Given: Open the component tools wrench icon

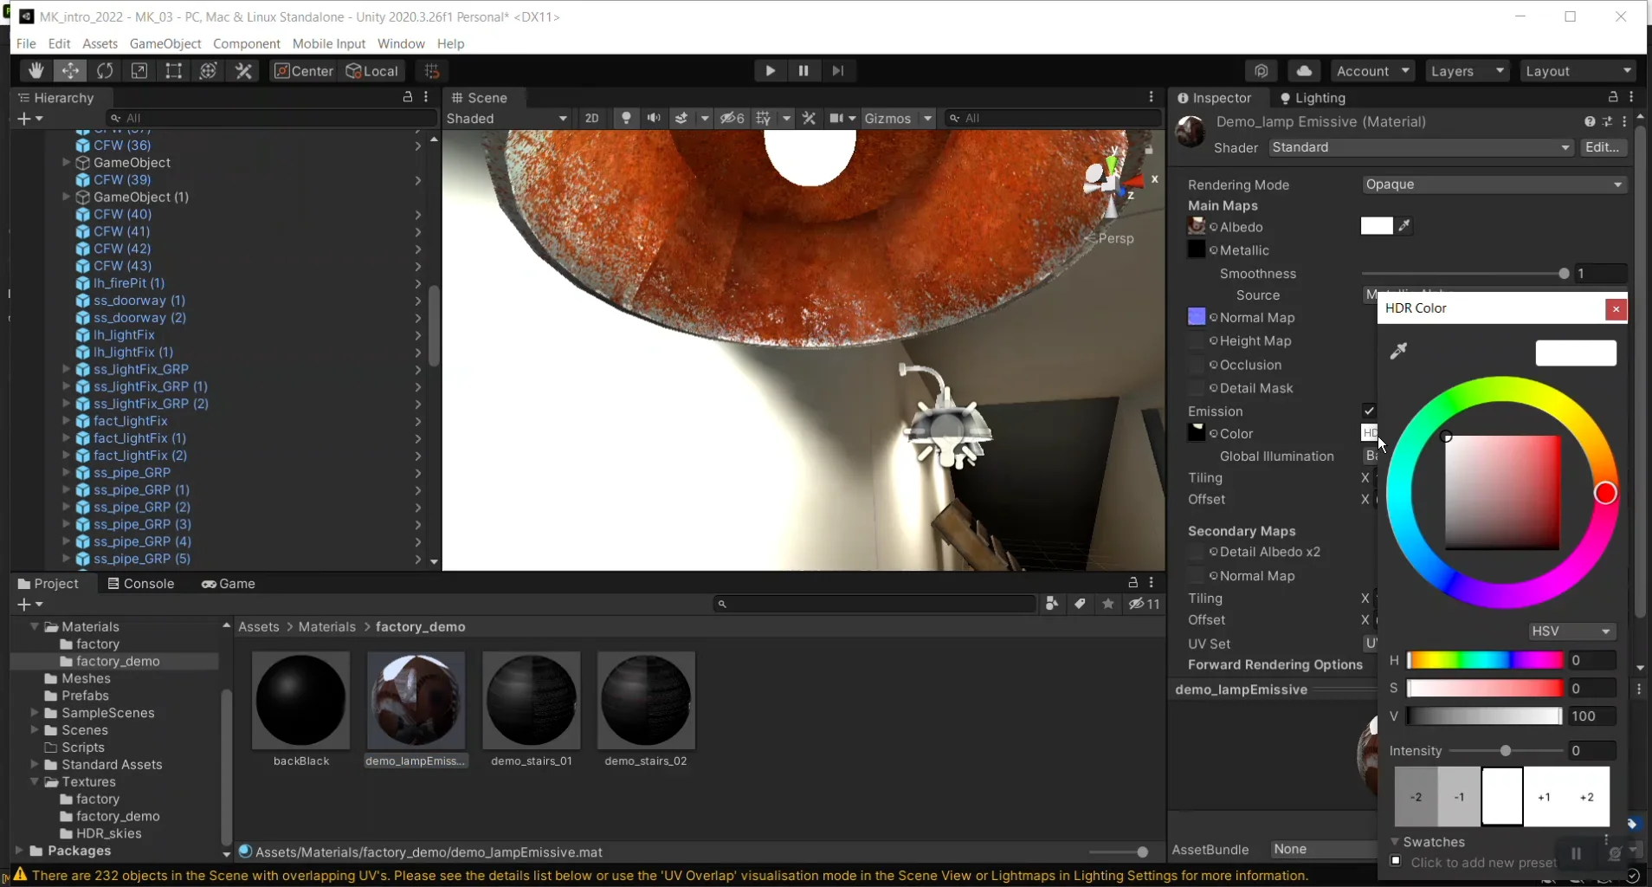Looking at the screenshot, I should [810, 119].
